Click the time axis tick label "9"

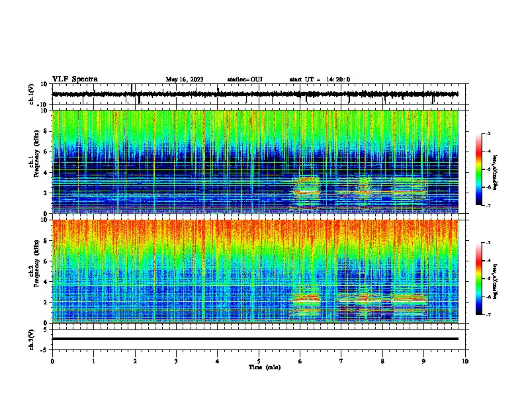click(423, 361)
